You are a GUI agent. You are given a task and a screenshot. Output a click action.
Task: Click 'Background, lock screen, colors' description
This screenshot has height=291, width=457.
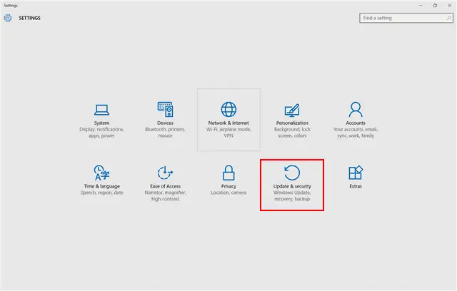click(292, 133)
